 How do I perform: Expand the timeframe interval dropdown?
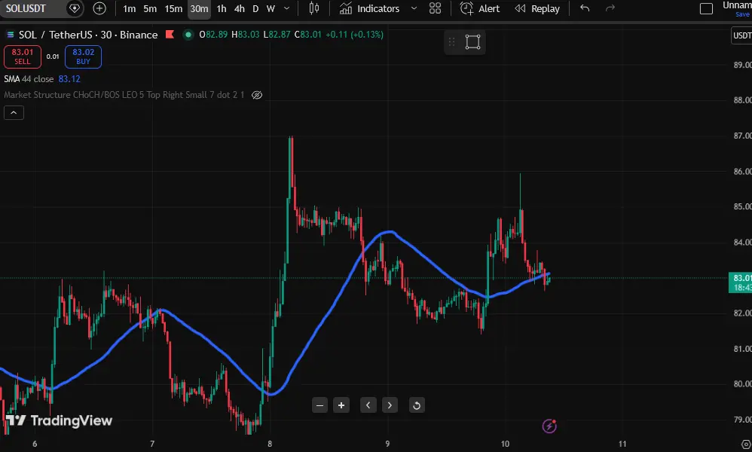287,8
